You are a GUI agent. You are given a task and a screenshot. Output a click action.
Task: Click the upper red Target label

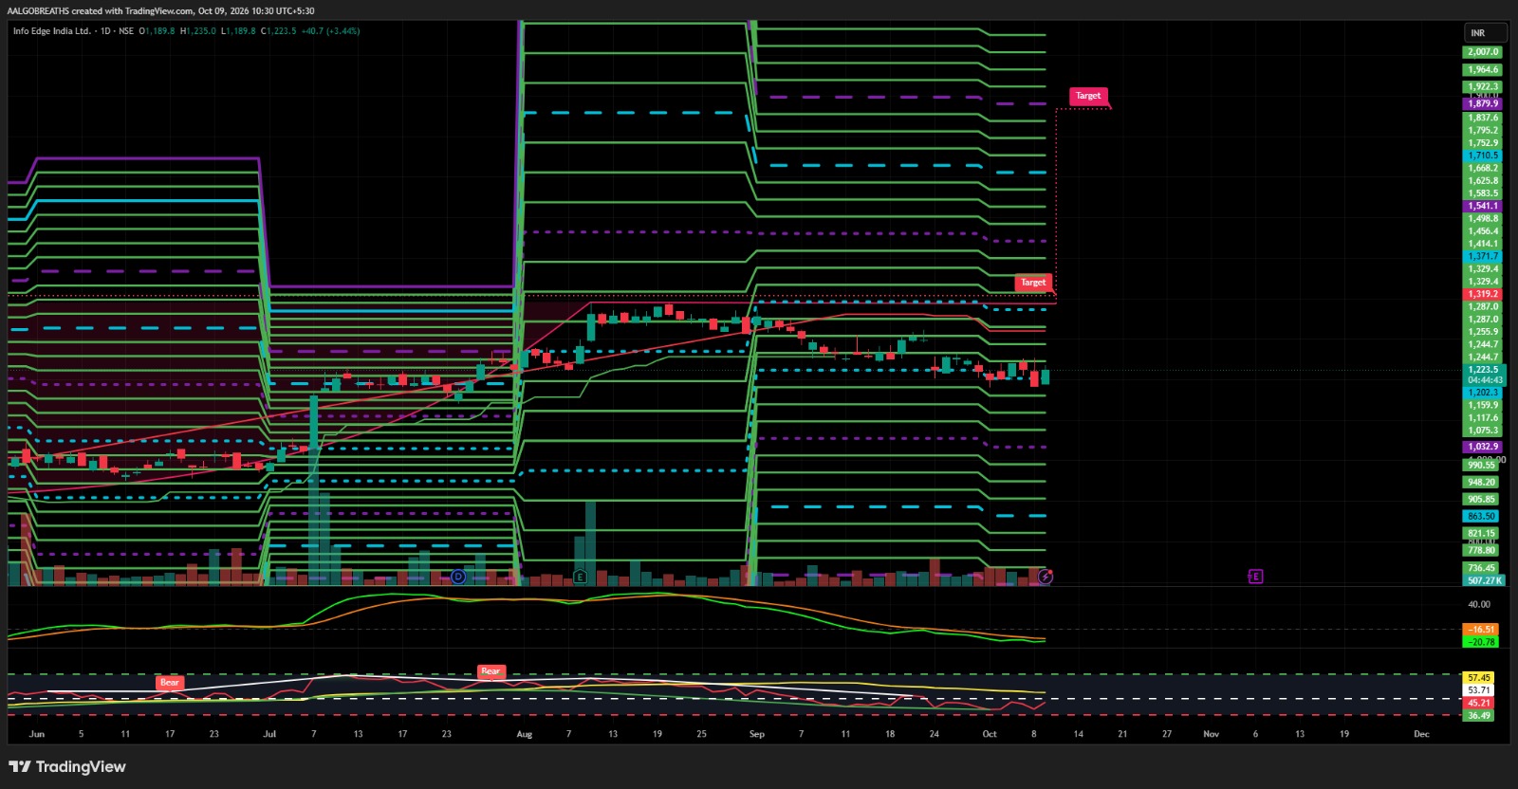pos(1088,96)
